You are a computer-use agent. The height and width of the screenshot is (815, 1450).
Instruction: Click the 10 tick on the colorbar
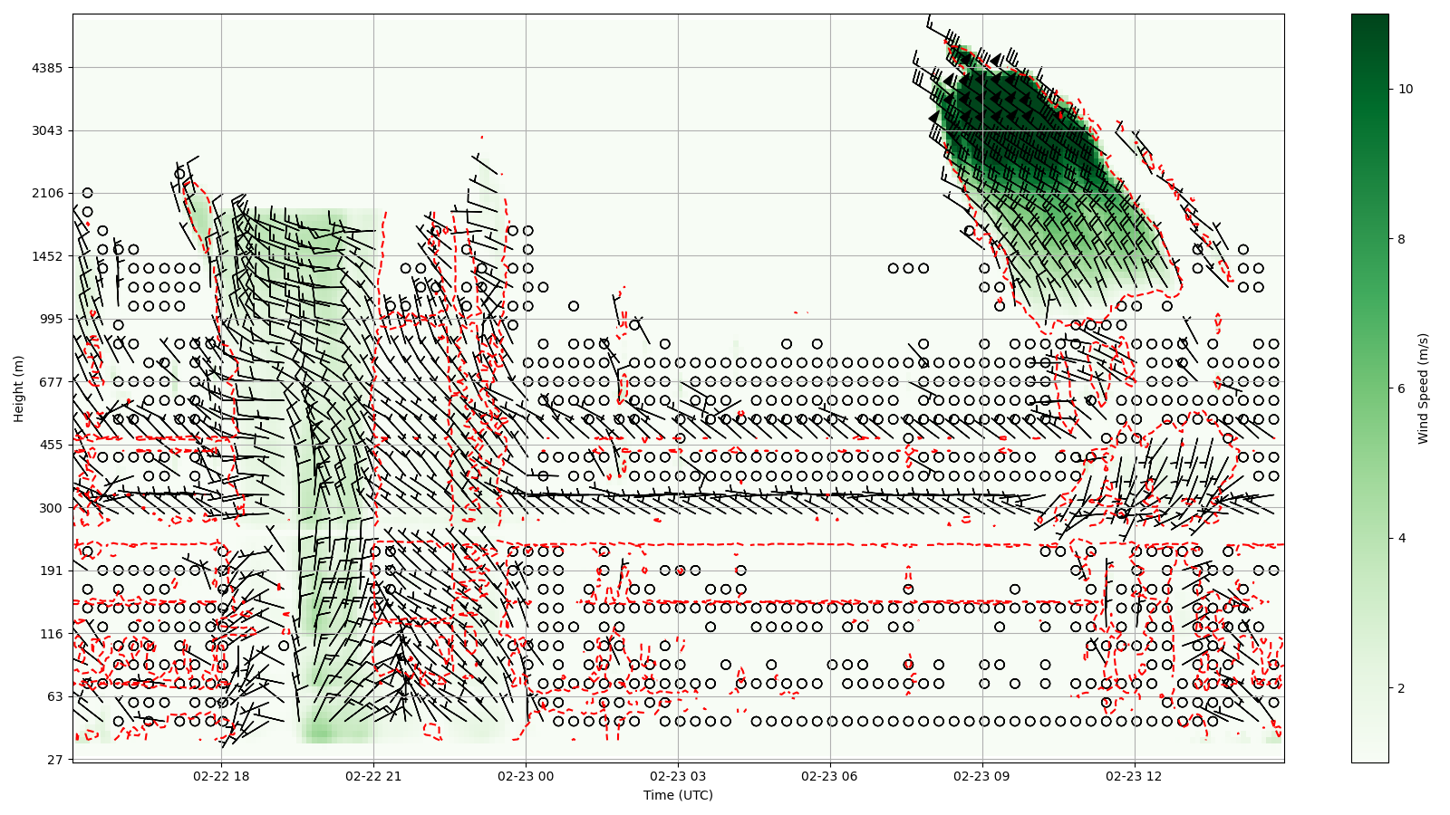1406,89
